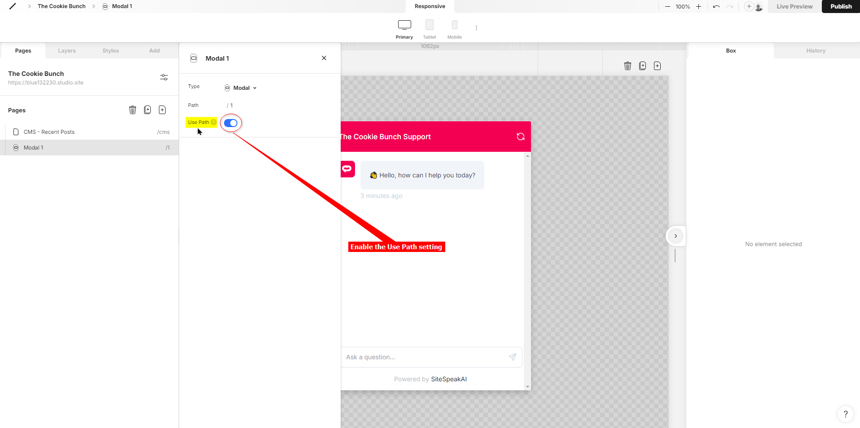860x428 pixels.
Task: Duplicate page icon in Pages panel
Action: (x=147, y=110)
